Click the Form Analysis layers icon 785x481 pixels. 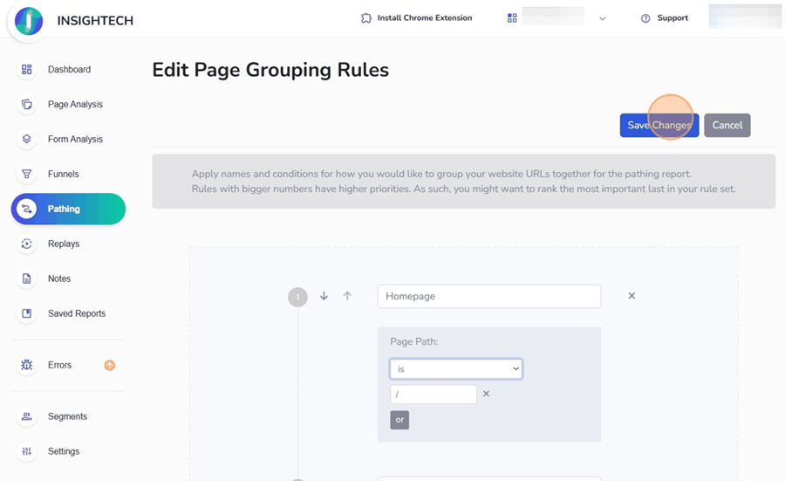pyautogui.click(x=27, y=140)
